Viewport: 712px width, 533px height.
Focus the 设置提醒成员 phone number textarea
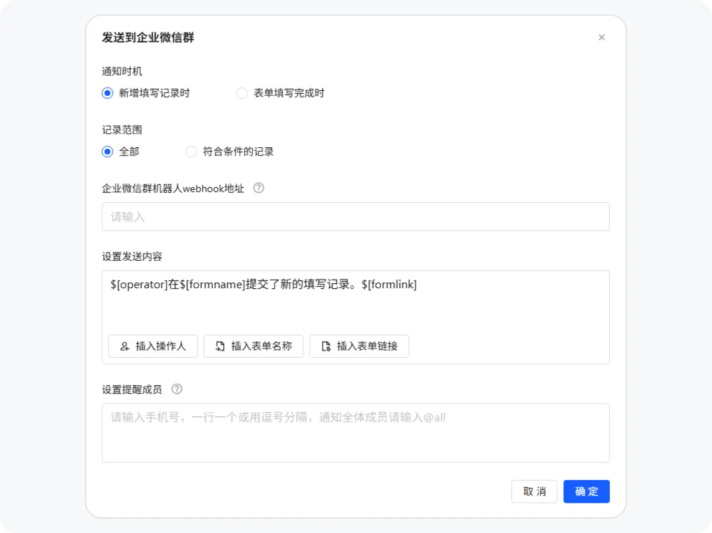pyautogui.click(x=355, y=433)
